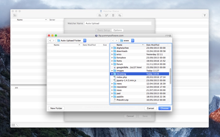
Task: Expand the nova folder
Action: pos(112,90)
